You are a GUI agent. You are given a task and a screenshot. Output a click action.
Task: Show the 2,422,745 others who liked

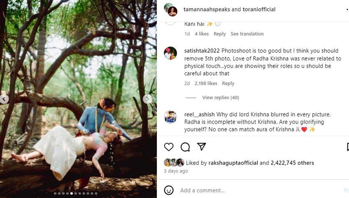[x=292, y=163]
